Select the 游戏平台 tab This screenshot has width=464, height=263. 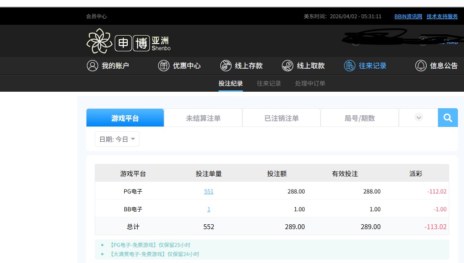click(125, 118)
